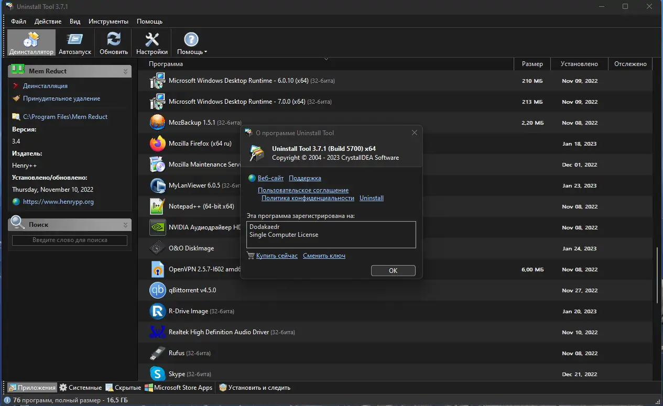Click Деинсталляция in the sidebar
Image resolution: width=663 pixels, height=406 pixels.
(45, 86)
